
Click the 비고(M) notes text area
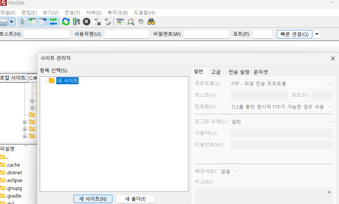[260, 196]
